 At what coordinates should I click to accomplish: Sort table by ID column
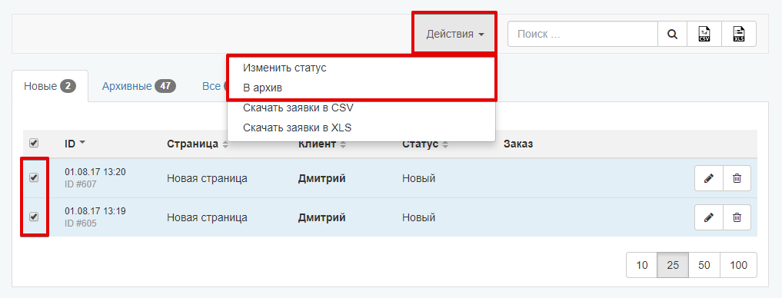[x=75, y=144]
